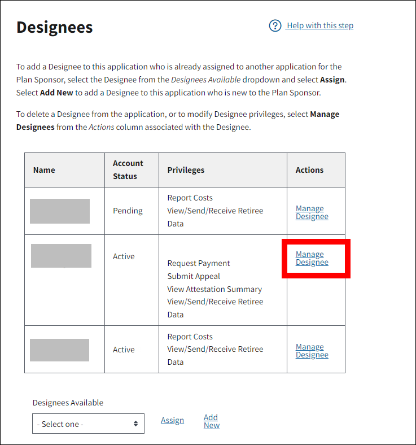Image resolution: width=416 pixels, height=445 pixels.
Task: Click the Actions column header
Action: click(x=309, y=170)
